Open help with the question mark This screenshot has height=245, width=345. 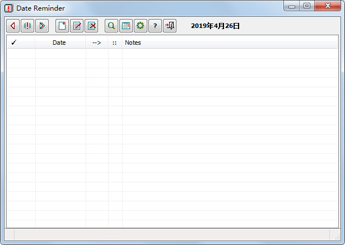coord(155,26)
